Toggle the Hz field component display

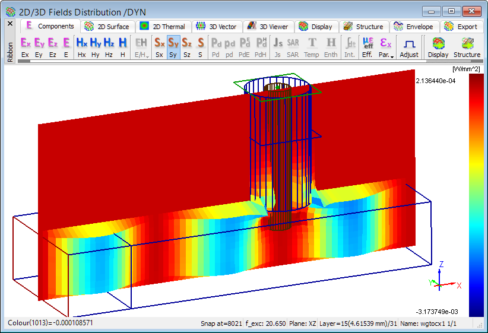[109, 47]
